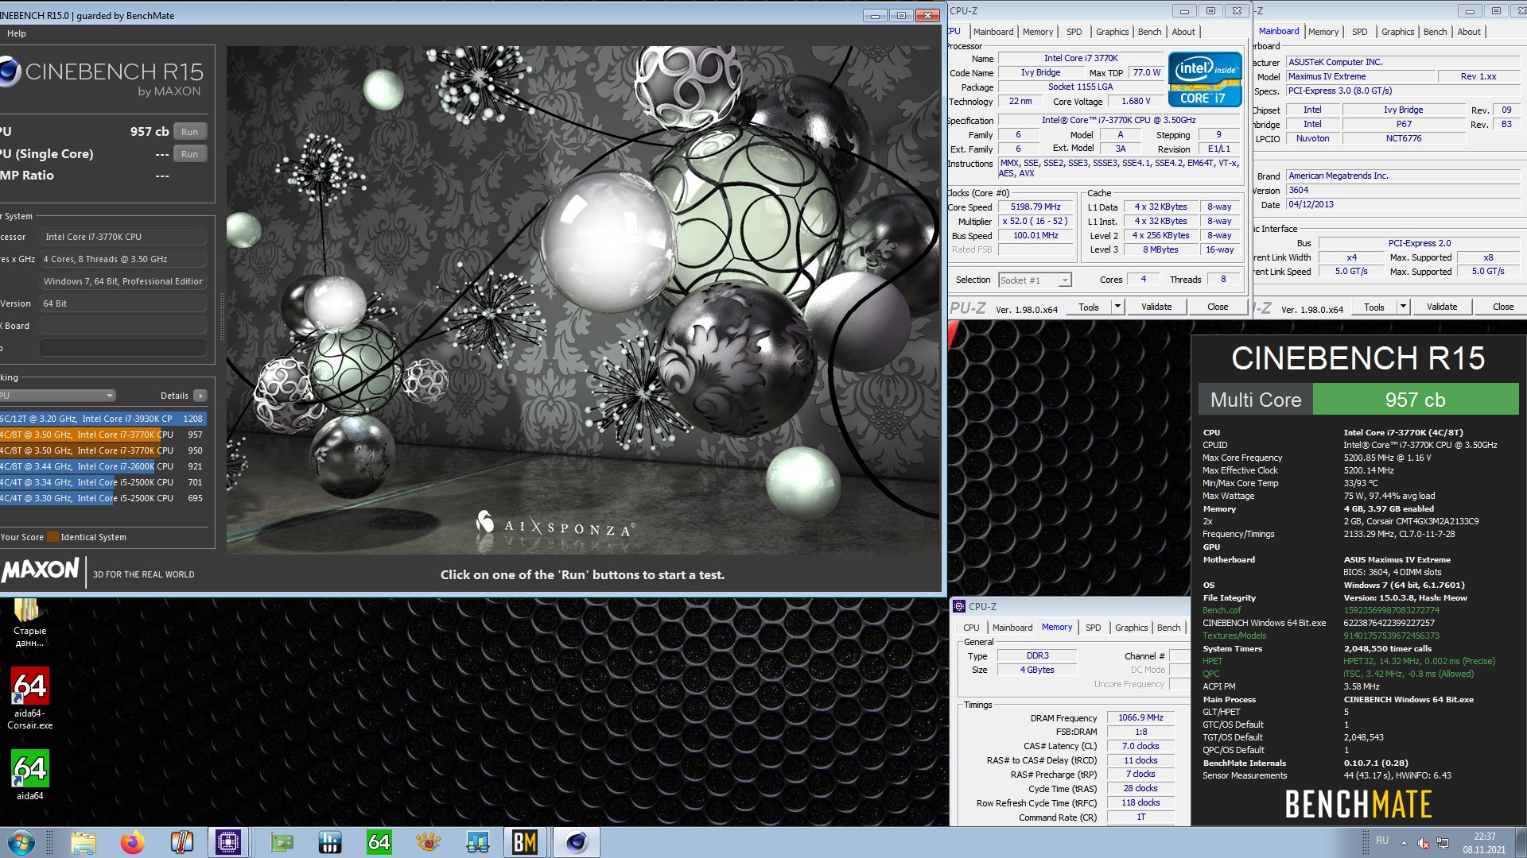
Task: Open File Explorer from the taskbar
Action: (x=84, y=842)
